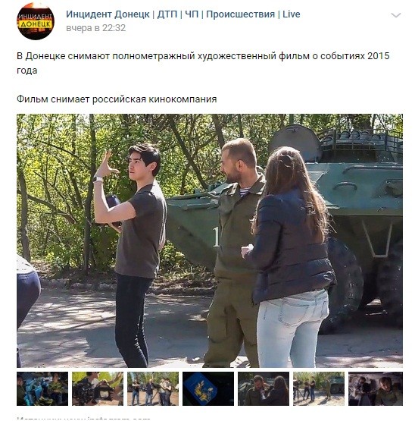
Task: Open the Инцидент Донецк group name link
Action: (183, 14)
